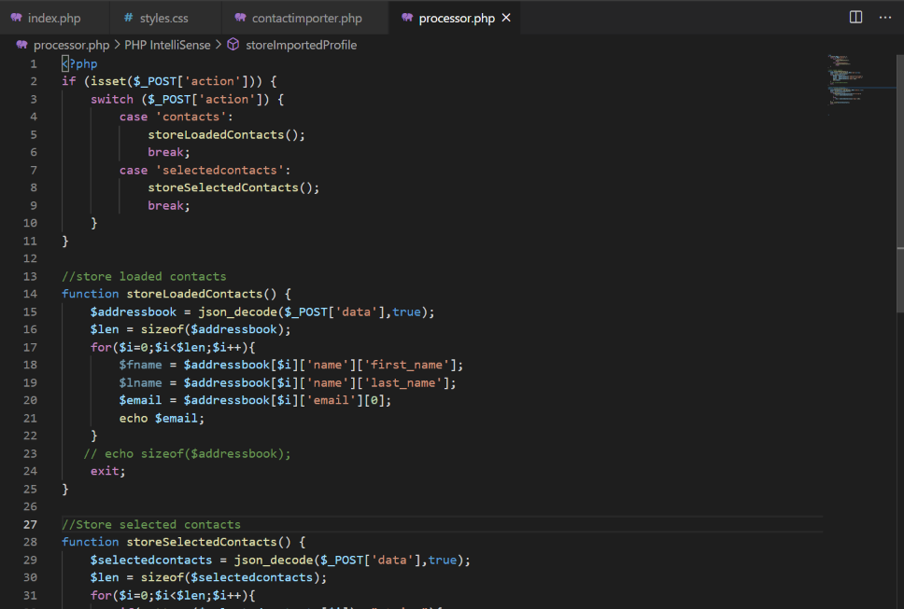Click 'storeSelectedContacts();' call on line 8

pyautogui.click(x=233, y=187)
